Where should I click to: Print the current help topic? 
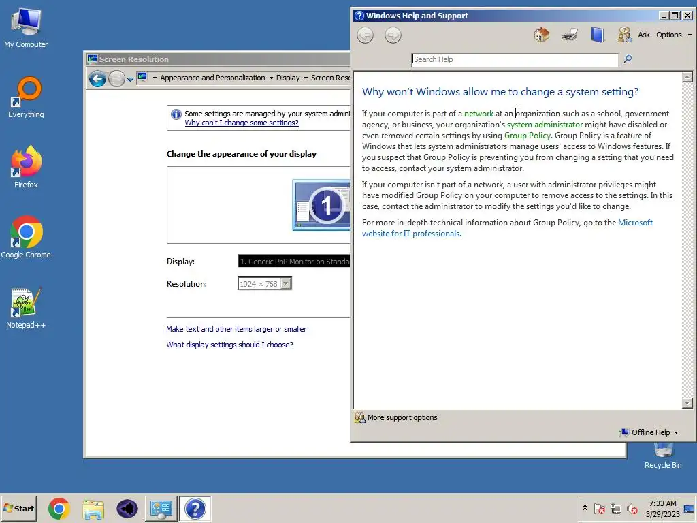coord(570,35)
